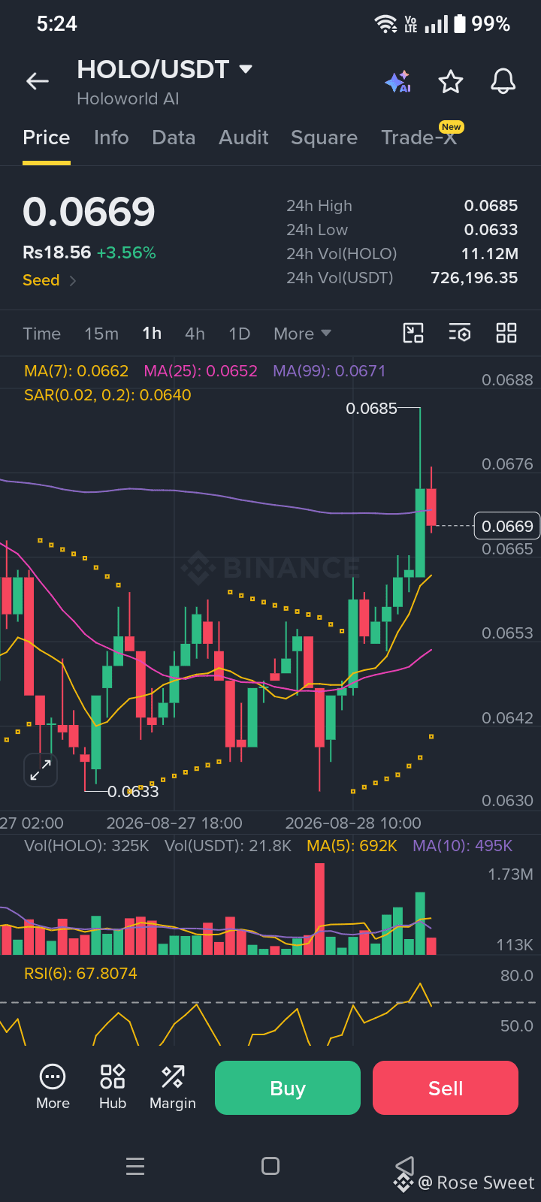Tap the 0.0685 high marker on chart
The image size is (541, 1202).
[371, 409]
